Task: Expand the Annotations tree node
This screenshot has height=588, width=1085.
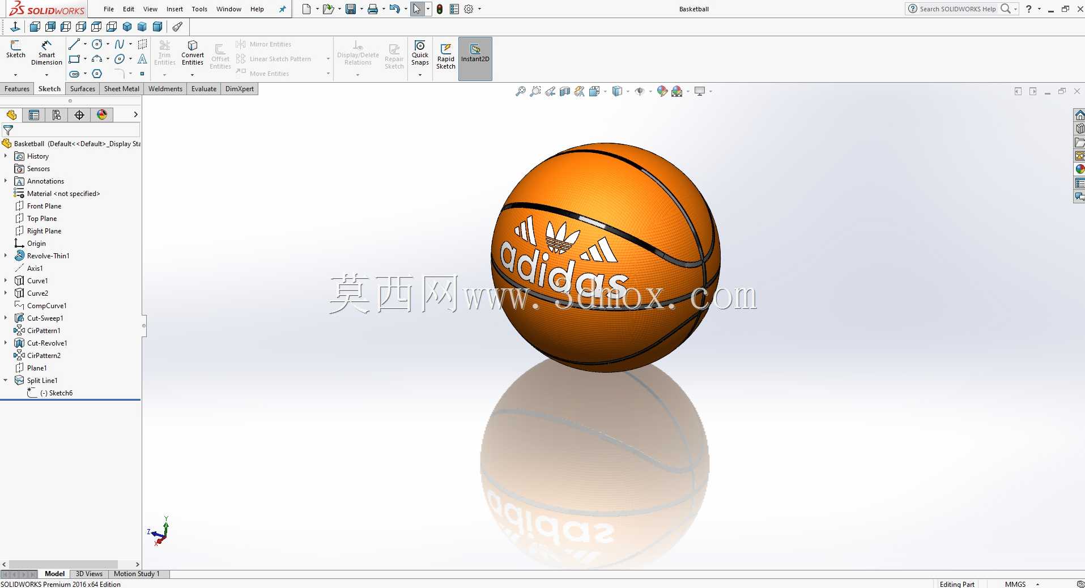Action: pos(6,181)
